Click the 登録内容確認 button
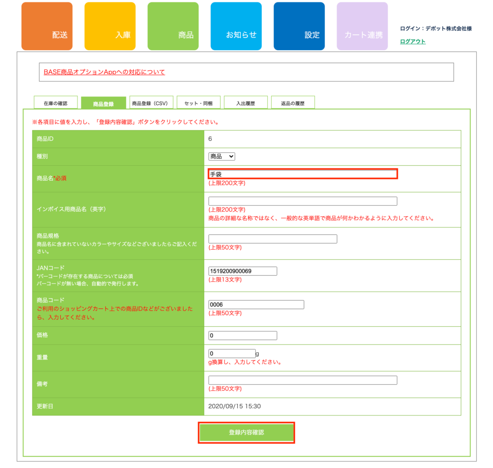The image size is (493, 468). 246,433
